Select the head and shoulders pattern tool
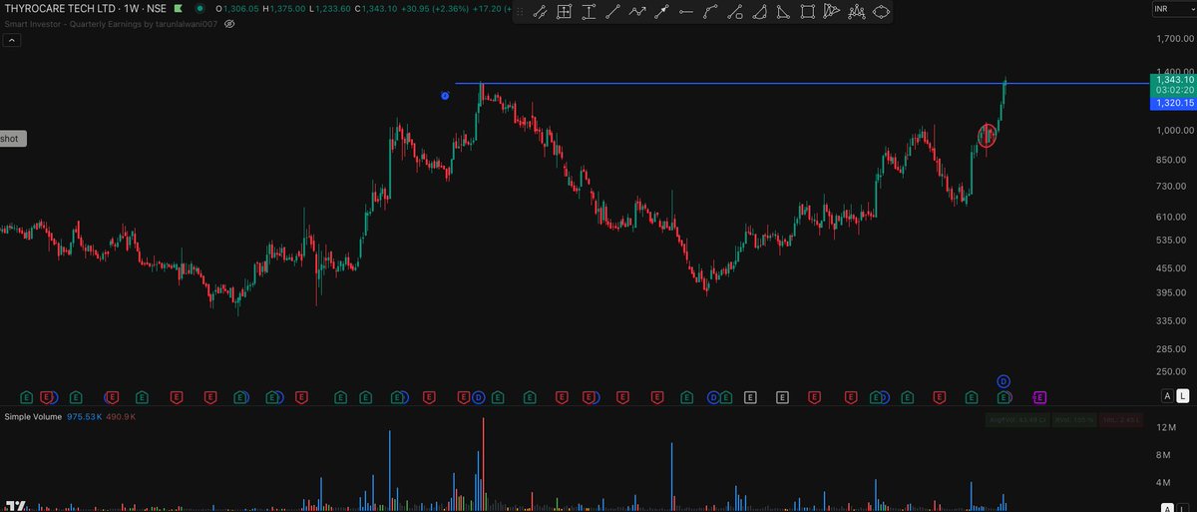The height and width of the screenshot is (512, 1197). (x=857, y=12)
